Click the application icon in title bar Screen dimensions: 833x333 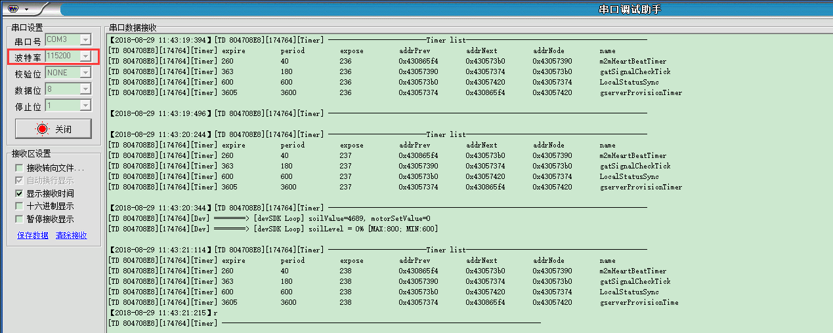12,9
